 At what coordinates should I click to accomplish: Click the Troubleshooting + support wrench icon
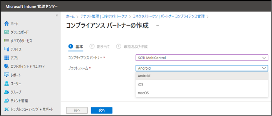6,109
